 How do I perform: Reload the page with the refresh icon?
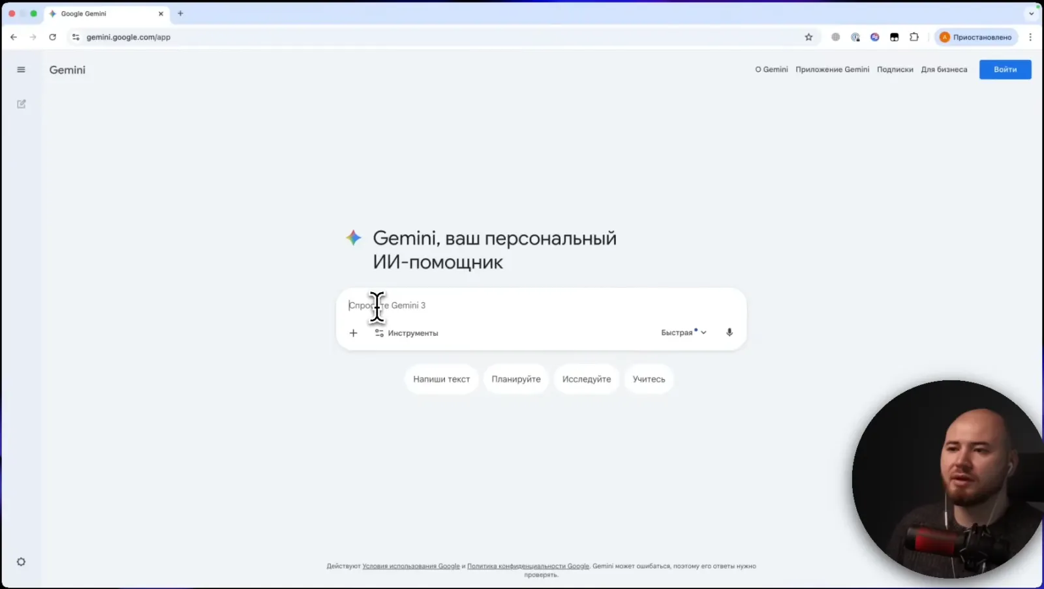[52, 37]
